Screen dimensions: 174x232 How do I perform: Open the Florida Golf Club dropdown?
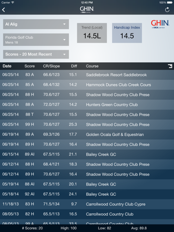coord(36,40)
